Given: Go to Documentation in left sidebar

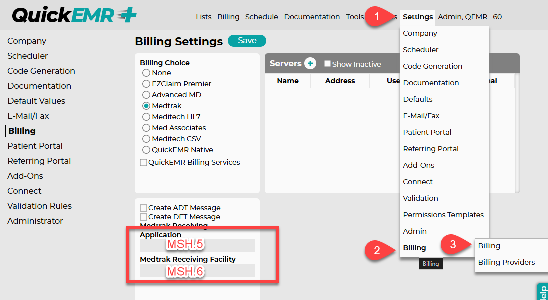Looking at the screenshot, I should (x=39, y=86).
